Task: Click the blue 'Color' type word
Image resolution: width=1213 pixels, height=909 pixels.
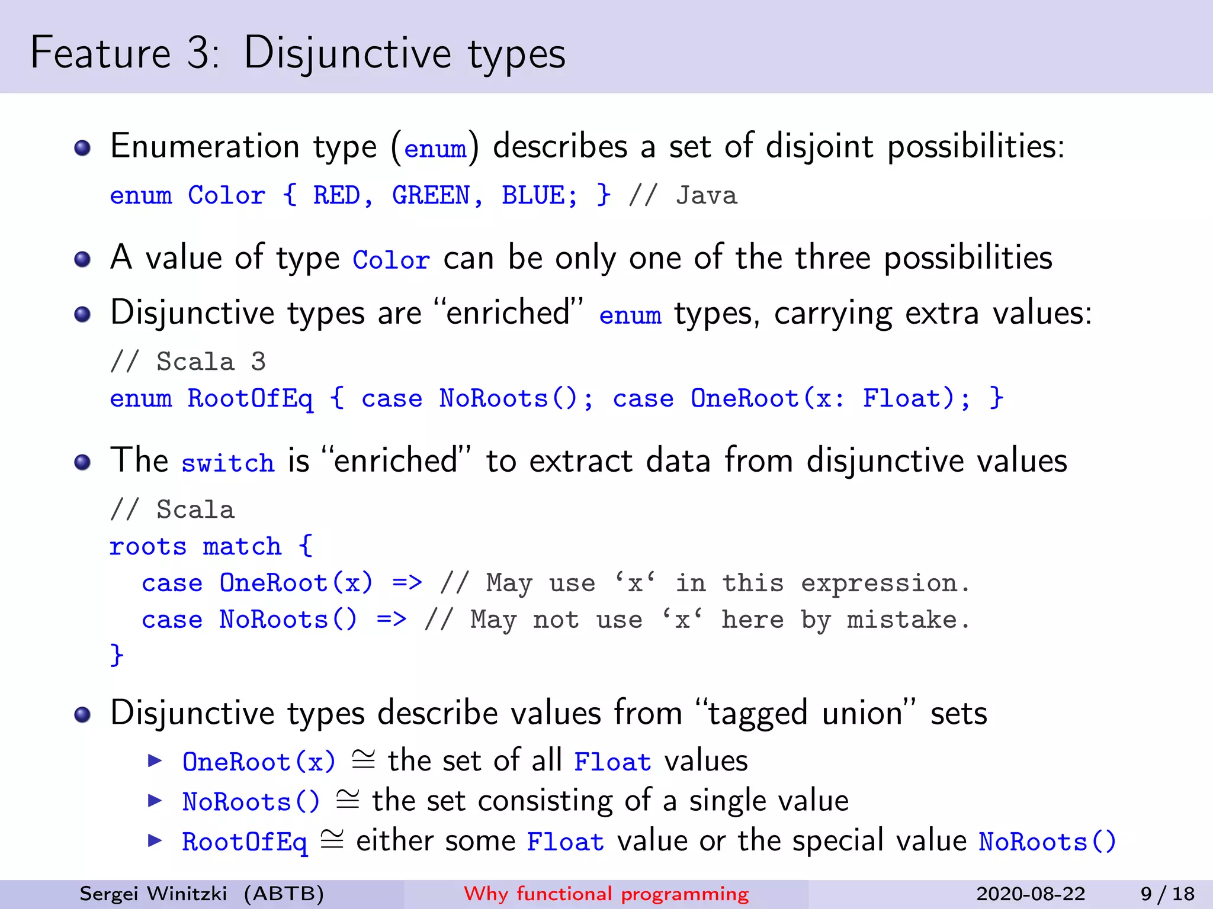Action: click(x=391, y=260)
